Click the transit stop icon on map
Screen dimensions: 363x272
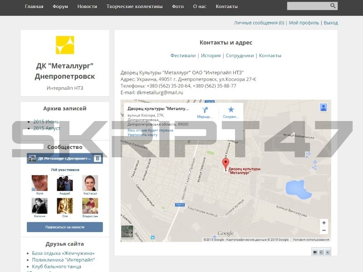coord(152,237)
